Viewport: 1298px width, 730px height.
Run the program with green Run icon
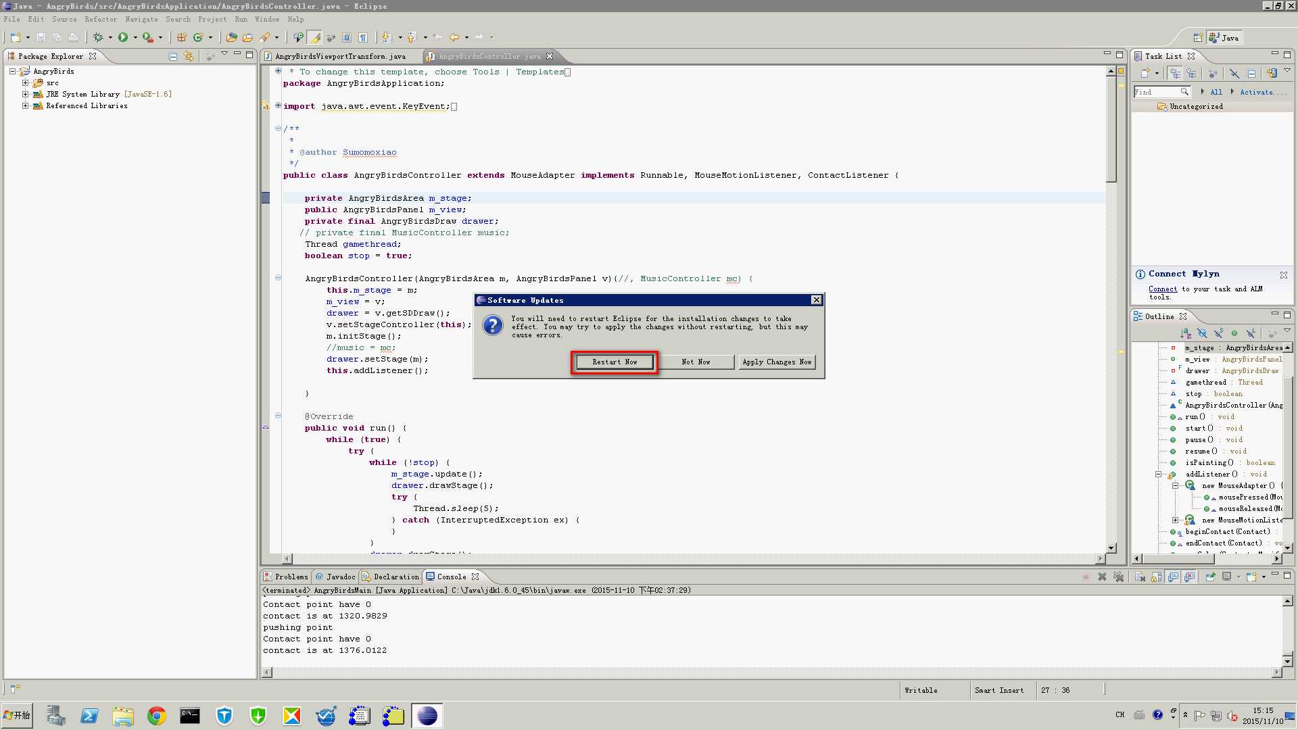(x=123, y=37)
